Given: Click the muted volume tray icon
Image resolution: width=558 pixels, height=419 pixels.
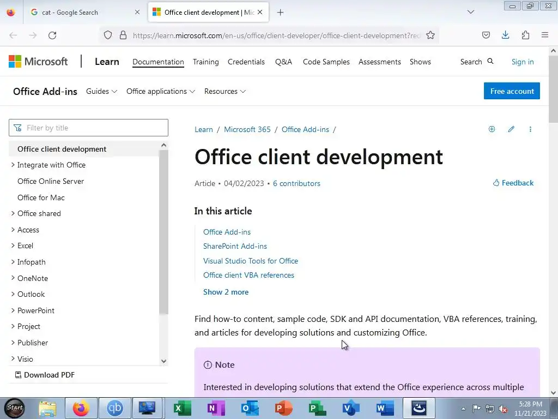Looking at the screenshot, I should coord(503,409).
